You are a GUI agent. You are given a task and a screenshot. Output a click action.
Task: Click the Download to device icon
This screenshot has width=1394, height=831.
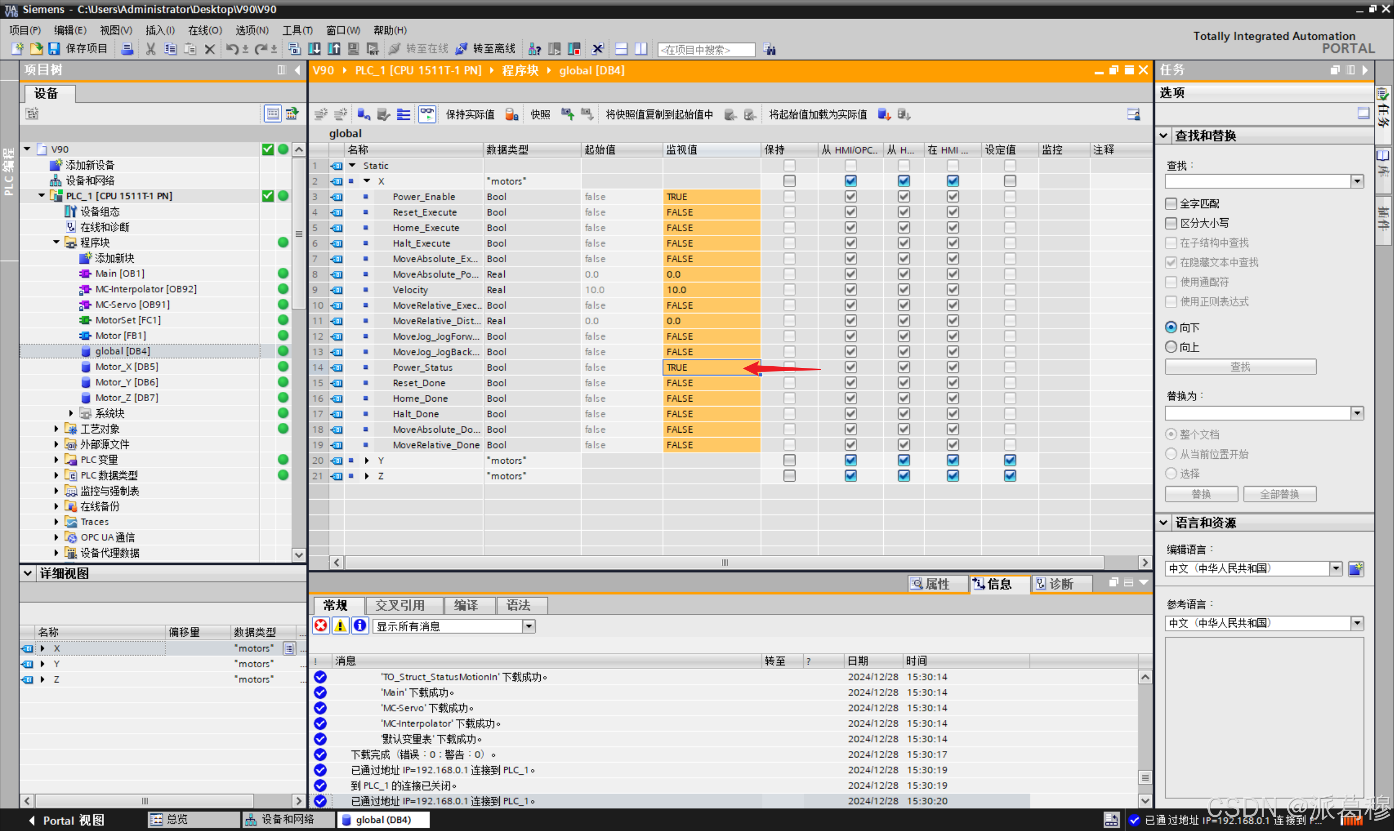coord(314,50)
